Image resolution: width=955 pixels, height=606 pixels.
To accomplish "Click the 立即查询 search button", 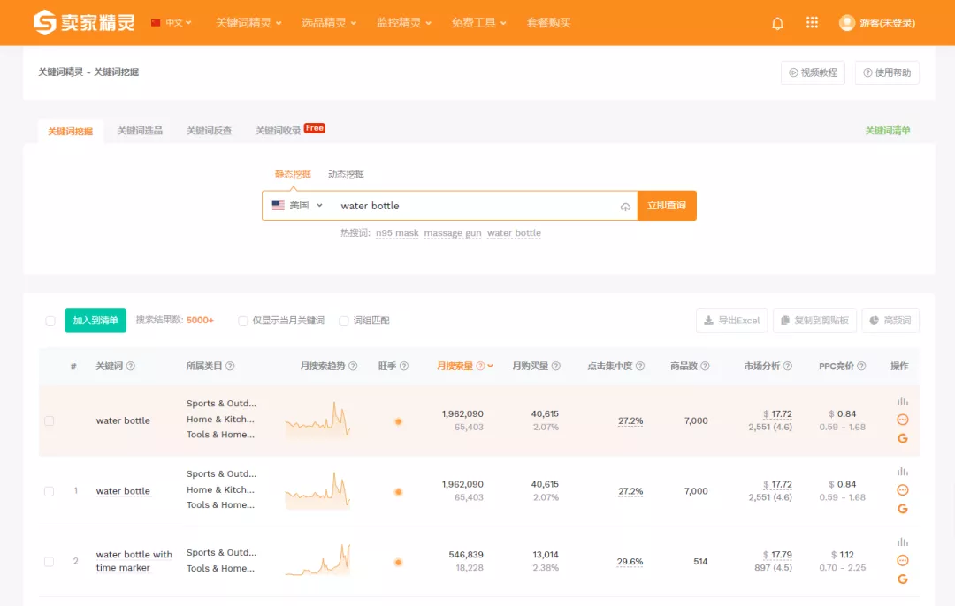I will [667, 206].
